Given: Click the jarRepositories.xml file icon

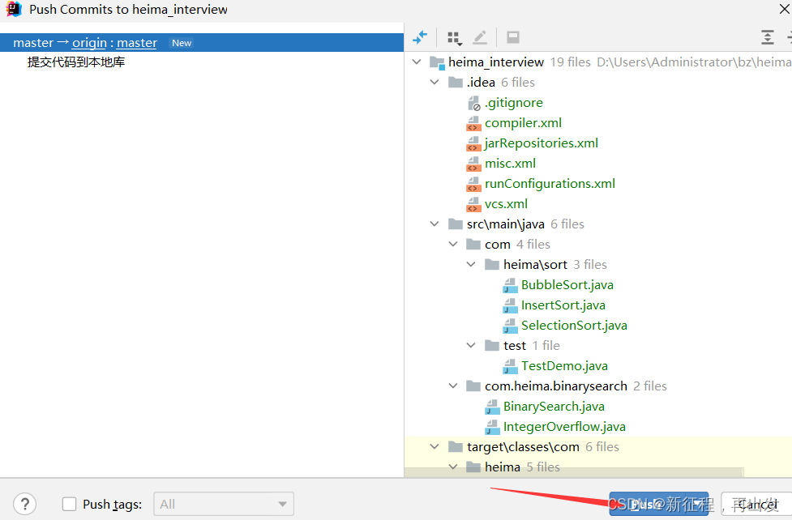Looking at the screenshot, I should [473, 143].
